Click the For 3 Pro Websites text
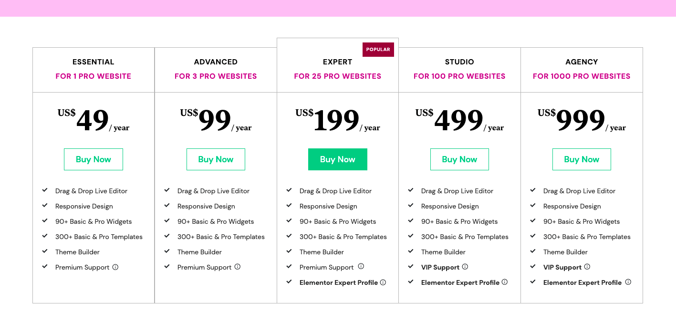The image size is (676, 313). [216, 76]
